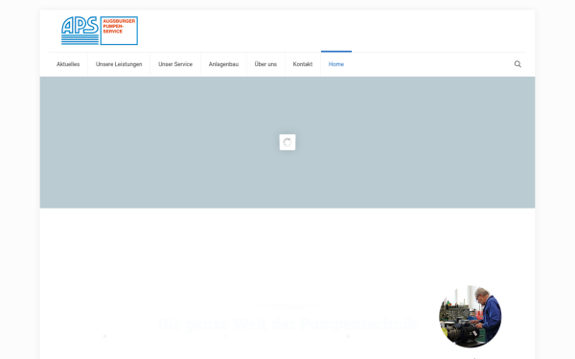Go to Unser Service page
This screenshot has height=359, width=575.
[175, 64]
